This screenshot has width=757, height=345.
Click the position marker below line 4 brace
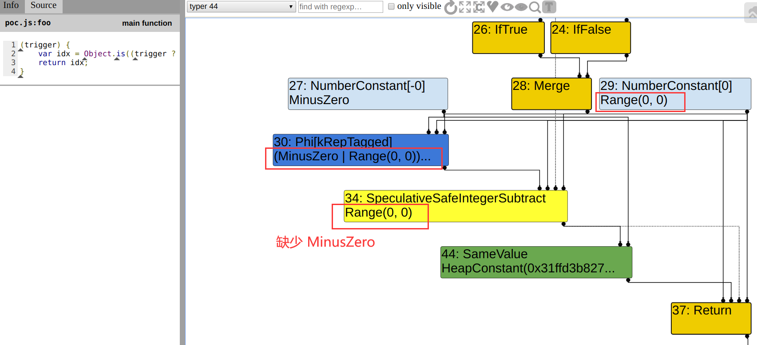pyautogui.click(x=20, y=77)
